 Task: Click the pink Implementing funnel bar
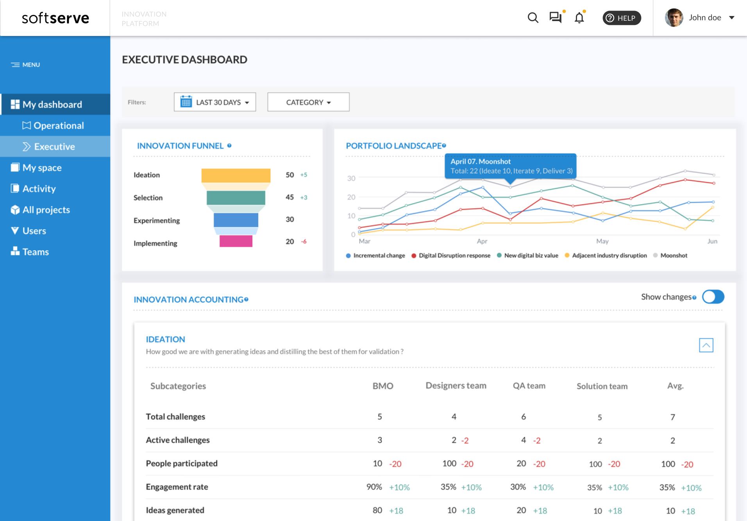(236, 241)
